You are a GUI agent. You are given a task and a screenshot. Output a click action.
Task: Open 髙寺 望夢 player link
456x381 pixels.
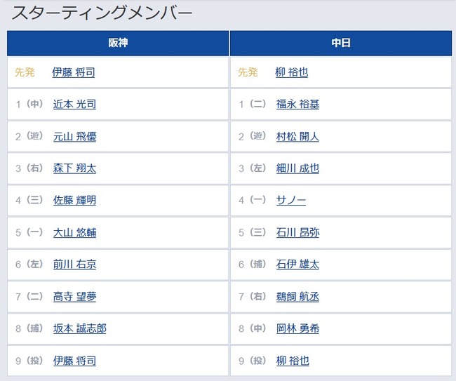[74, 297]
